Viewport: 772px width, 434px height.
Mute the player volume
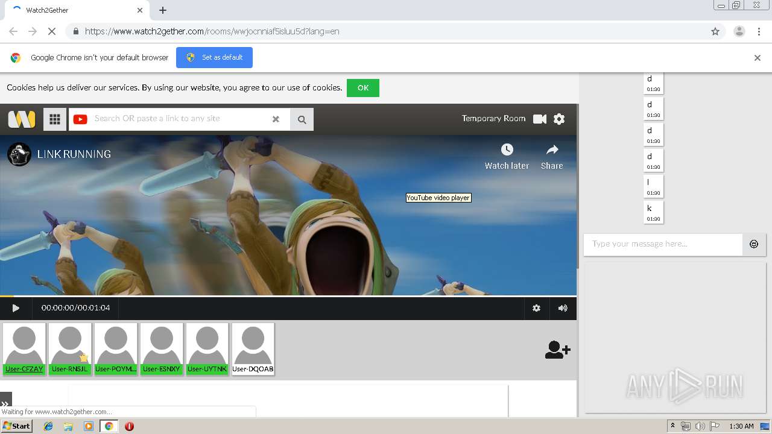click(563, 308)
